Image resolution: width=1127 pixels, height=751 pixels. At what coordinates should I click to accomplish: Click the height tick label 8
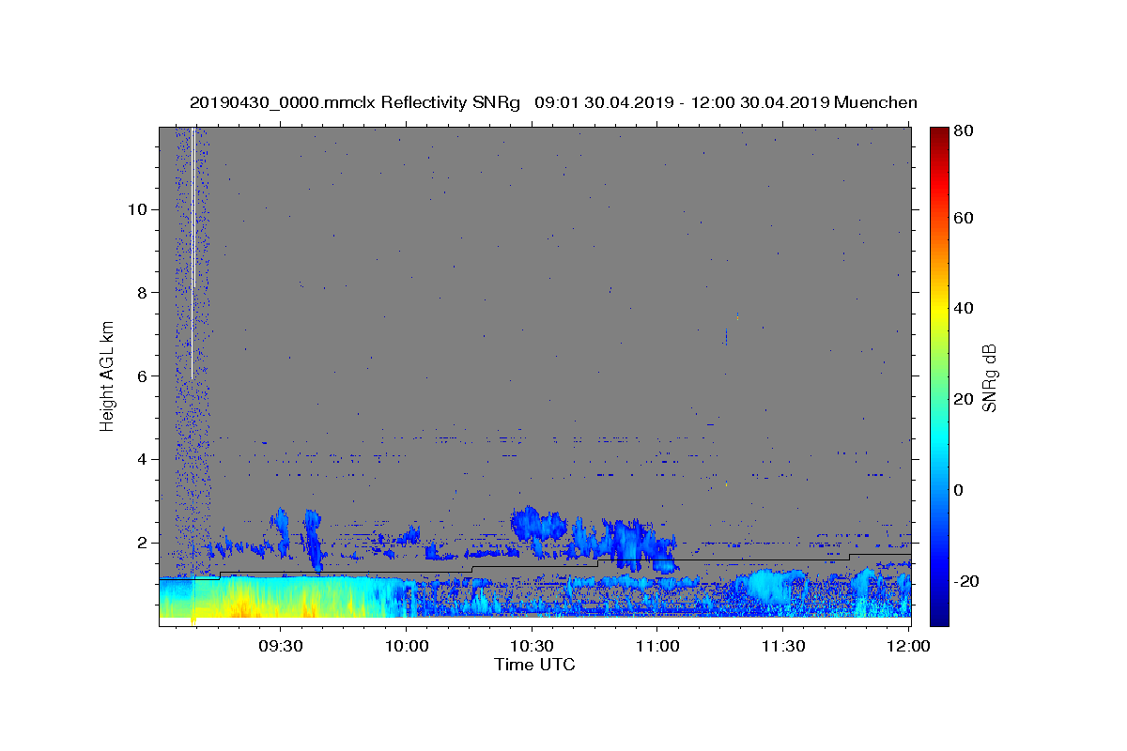tap(144, 292)
